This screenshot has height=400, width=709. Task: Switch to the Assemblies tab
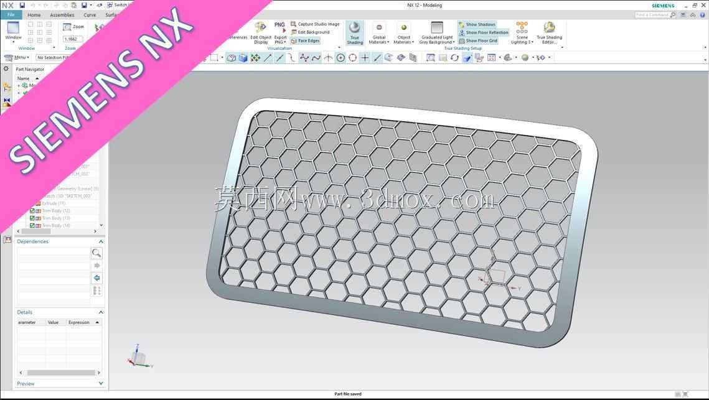coord(62,15)
